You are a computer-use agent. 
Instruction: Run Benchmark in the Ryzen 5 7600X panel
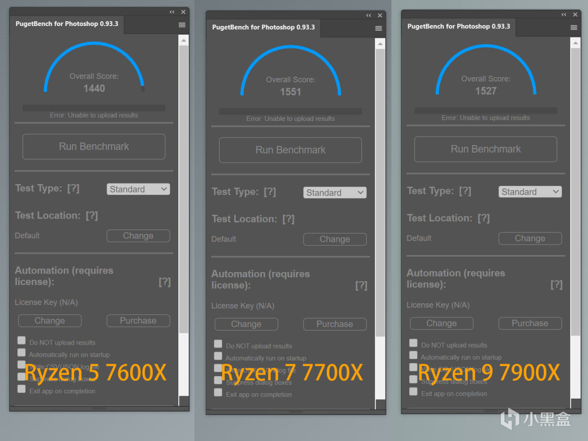pyautogui.click(x=94, y=146)
